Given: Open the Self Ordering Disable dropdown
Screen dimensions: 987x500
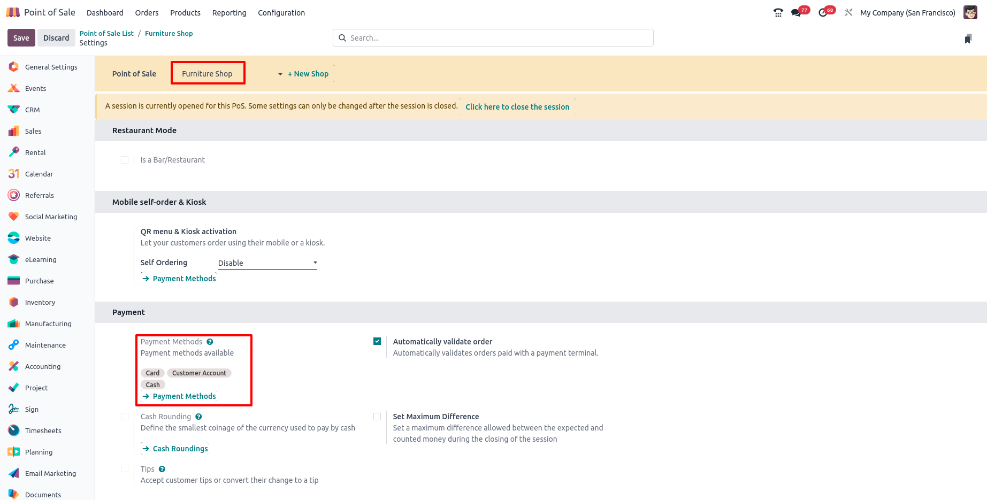Looking at the screenshot, I should pos(267,263).
